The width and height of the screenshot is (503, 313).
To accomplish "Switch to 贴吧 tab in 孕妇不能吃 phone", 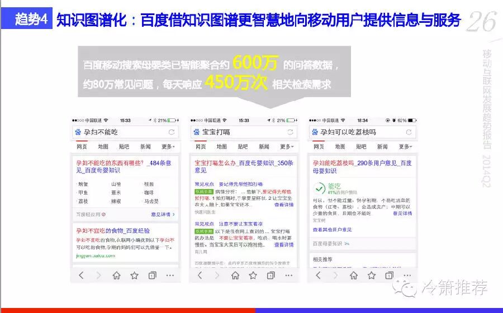I will (x=124, y=147).
